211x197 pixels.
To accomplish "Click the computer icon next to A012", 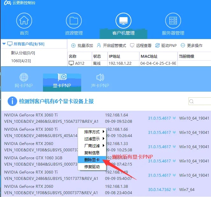I will (71, 63).
